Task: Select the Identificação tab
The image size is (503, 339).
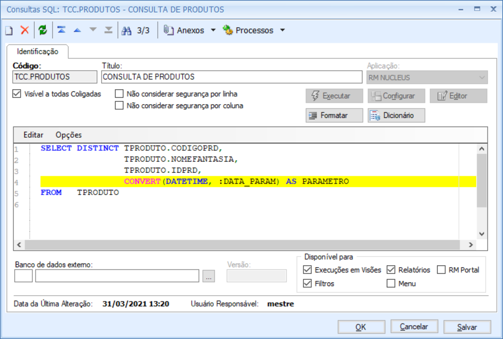Action: [37, 52]
